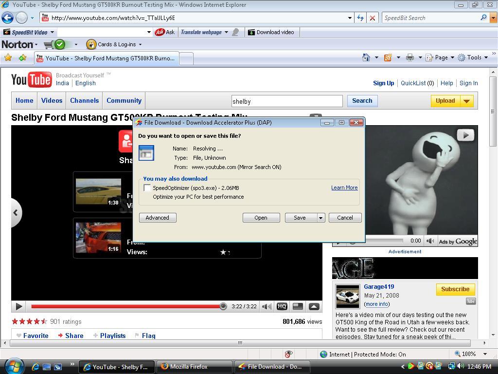The image size is (498, 374).
Task: Select the Videos tab
Action: 52,100
